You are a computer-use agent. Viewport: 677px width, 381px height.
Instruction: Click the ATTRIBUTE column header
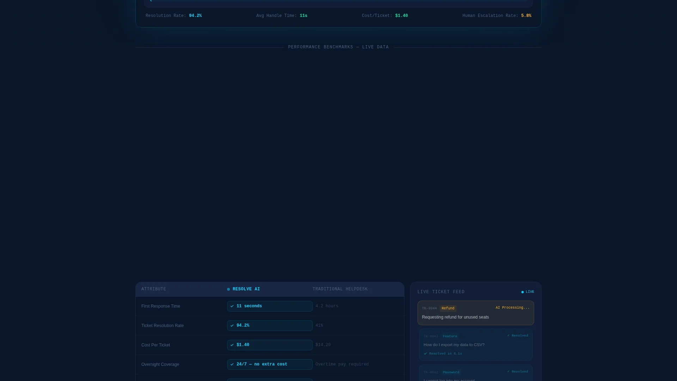(x=154, y=289)
